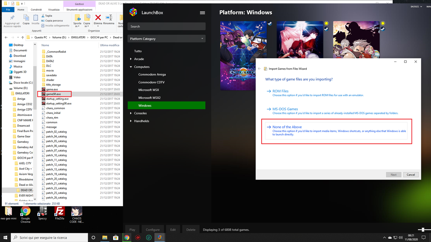Click the LaunchBox Search field
The height and width of the screenshot is (242, 431).
pos(166,27)
